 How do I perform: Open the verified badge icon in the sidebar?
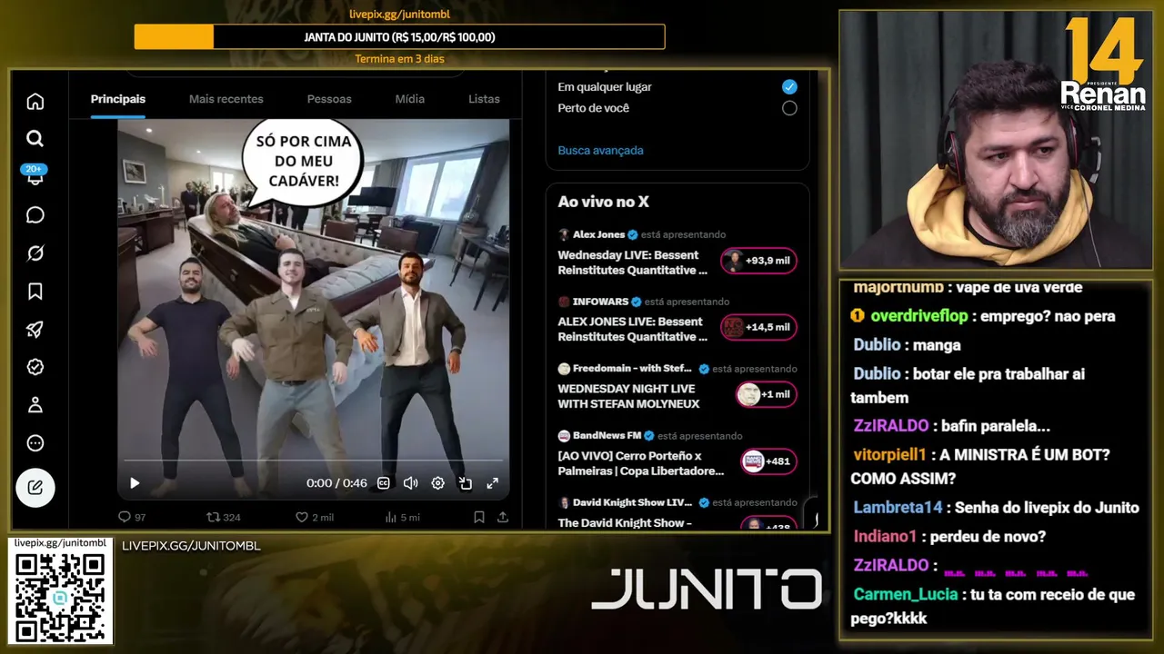[x=35, y=367]
